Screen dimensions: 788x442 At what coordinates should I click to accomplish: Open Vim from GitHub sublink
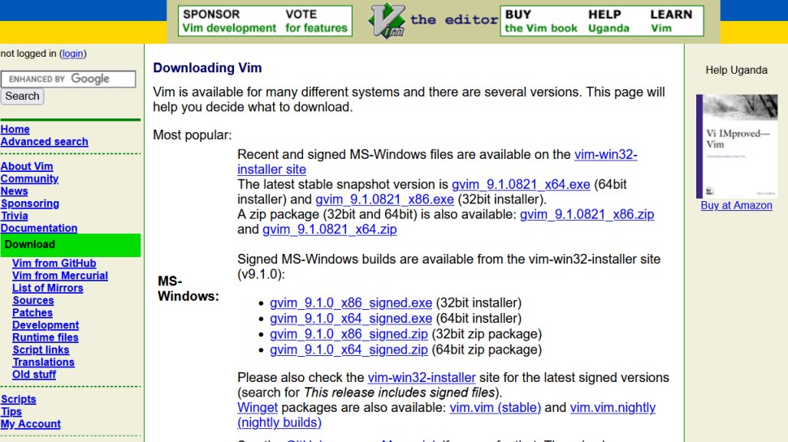coord(54,263)
